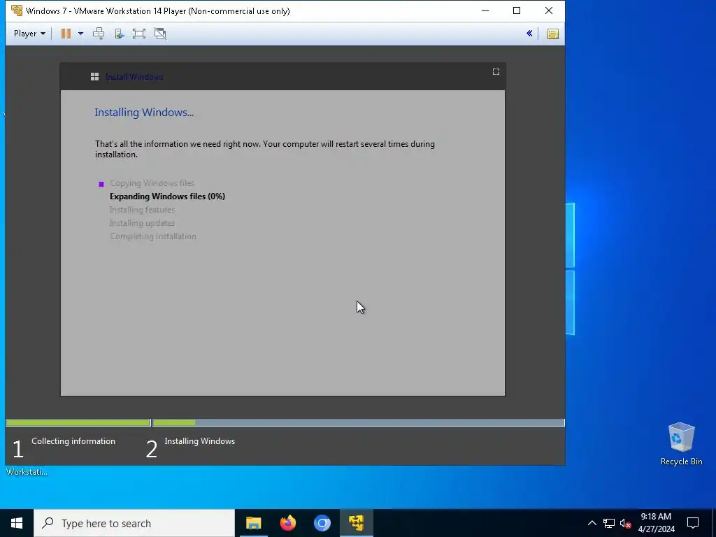Click the Install Windows title text
Viewport: 716px width, 537px height.
(135, 77)
